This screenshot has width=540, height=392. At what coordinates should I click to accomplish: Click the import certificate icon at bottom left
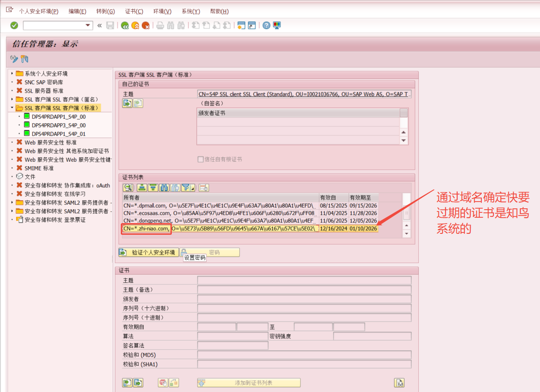point(128,383)
